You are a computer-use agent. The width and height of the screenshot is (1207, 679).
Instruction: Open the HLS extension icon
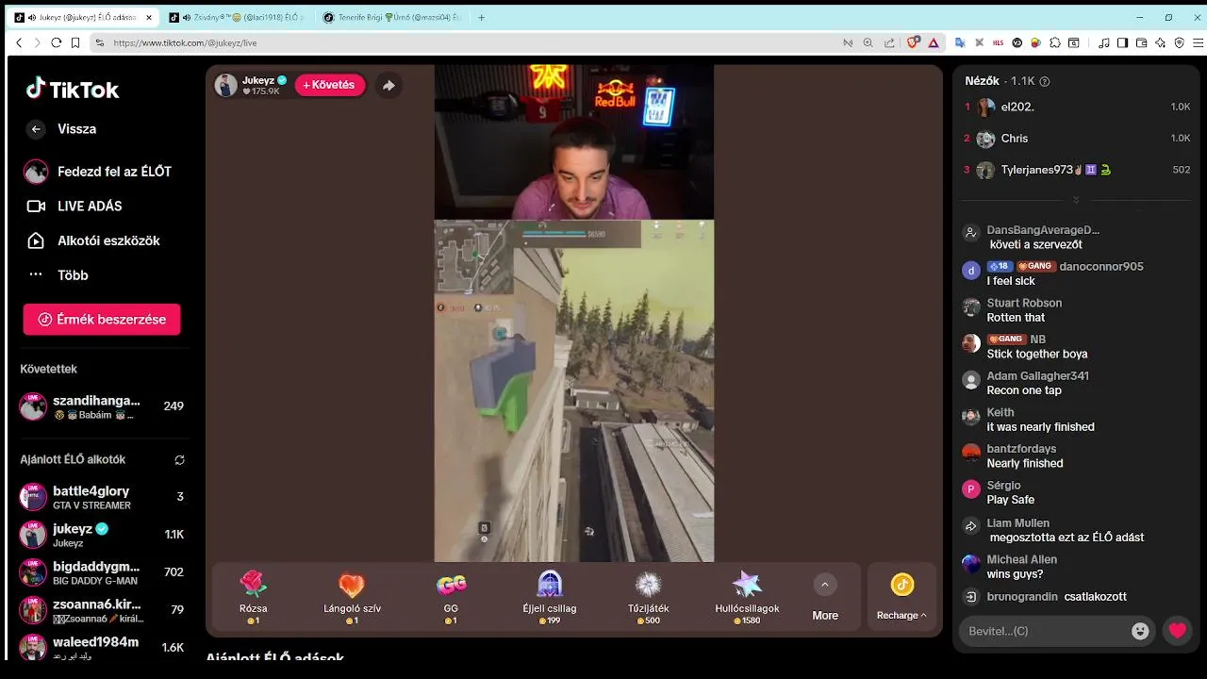(998, 42)
